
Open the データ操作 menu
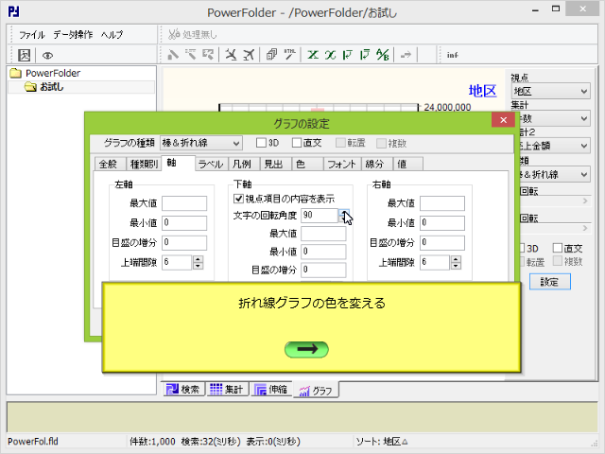click(x=73, y=35)
